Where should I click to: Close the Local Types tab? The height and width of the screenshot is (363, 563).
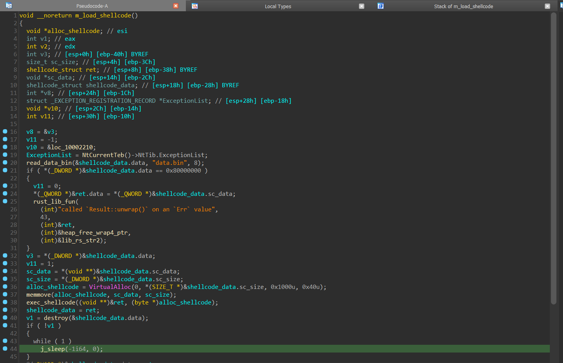click(x=362, y=6)
